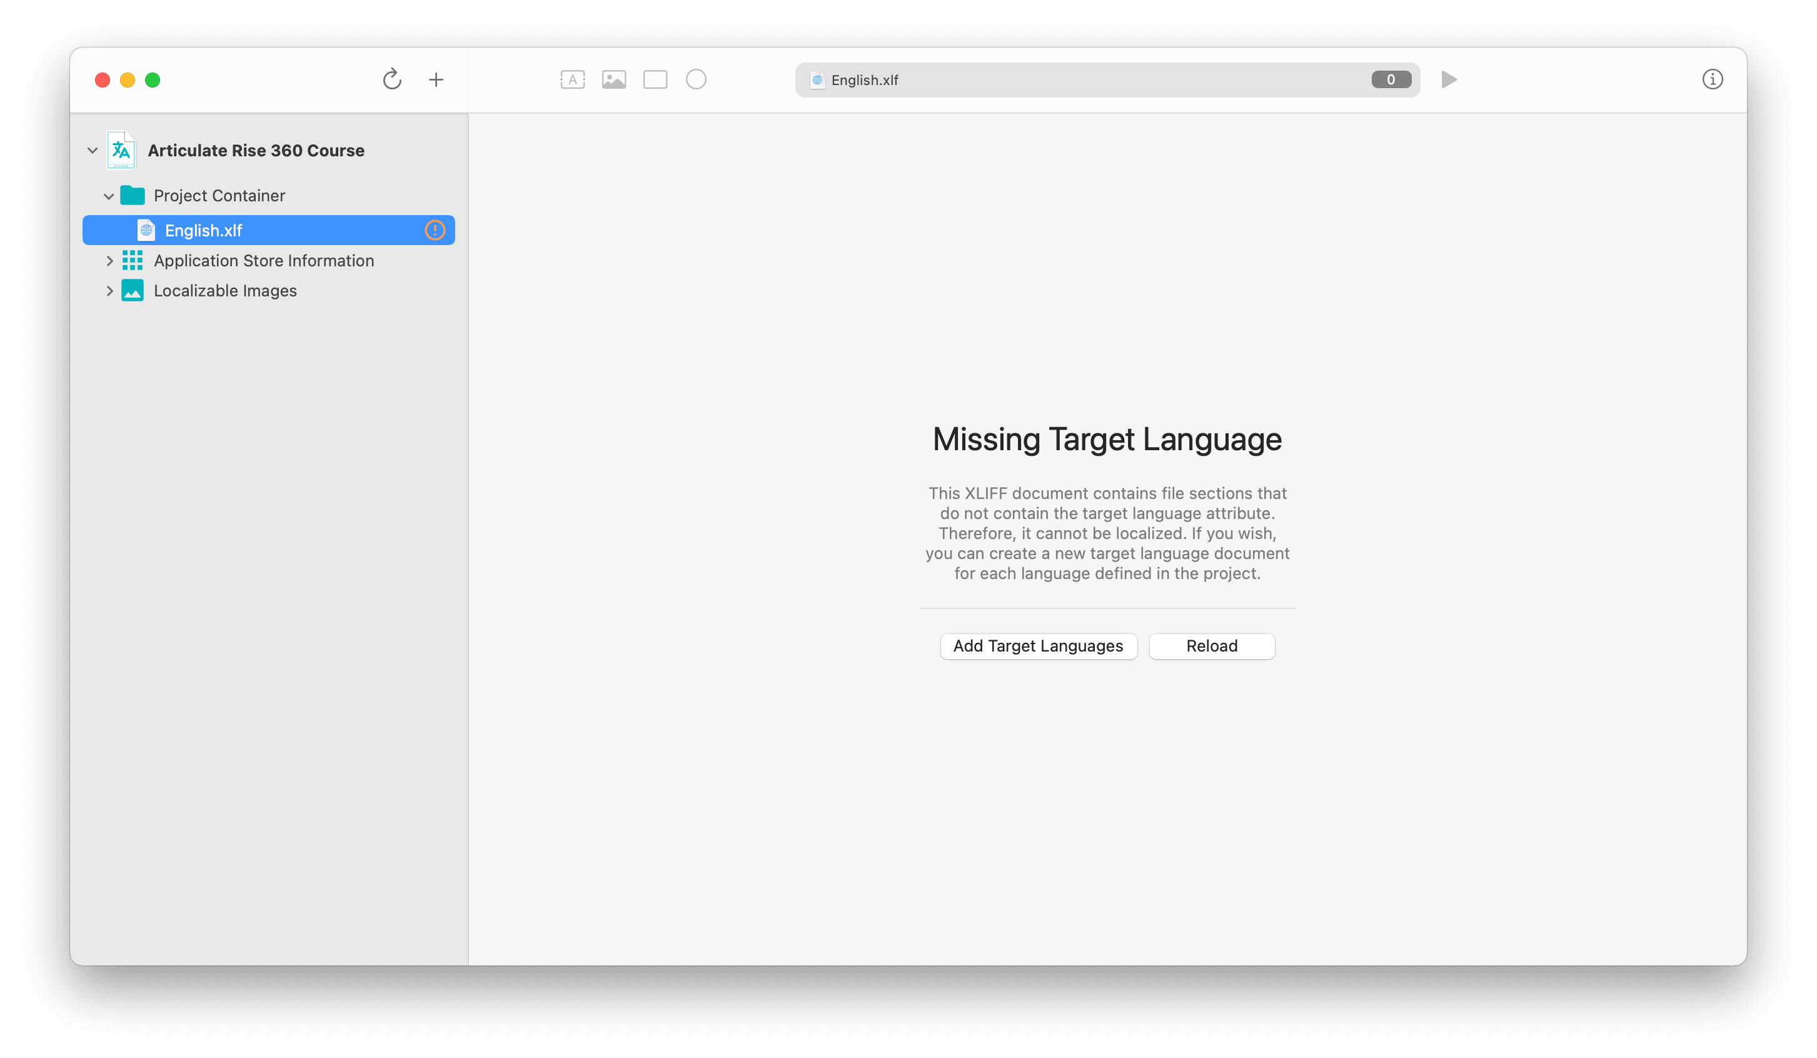Select the English.xlf row in sidebar
1817x1058 pixels.
tap(269, 230)
